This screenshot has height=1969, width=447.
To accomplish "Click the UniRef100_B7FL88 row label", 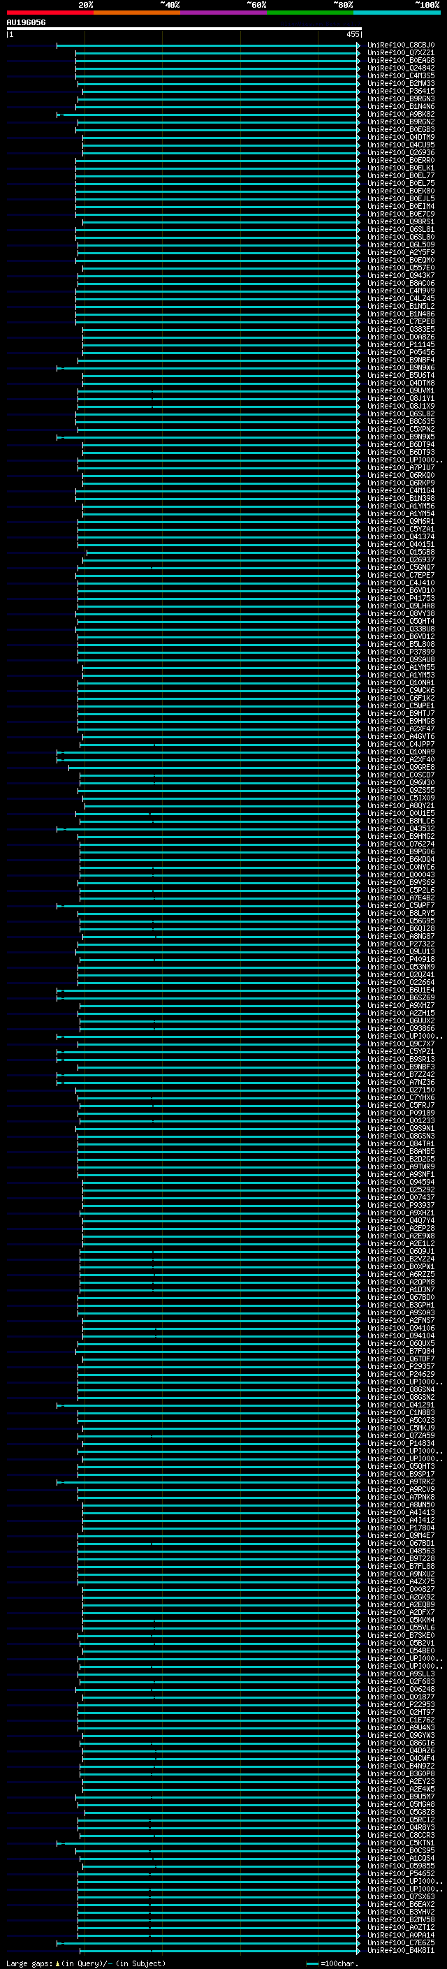I will (401, 1566).
